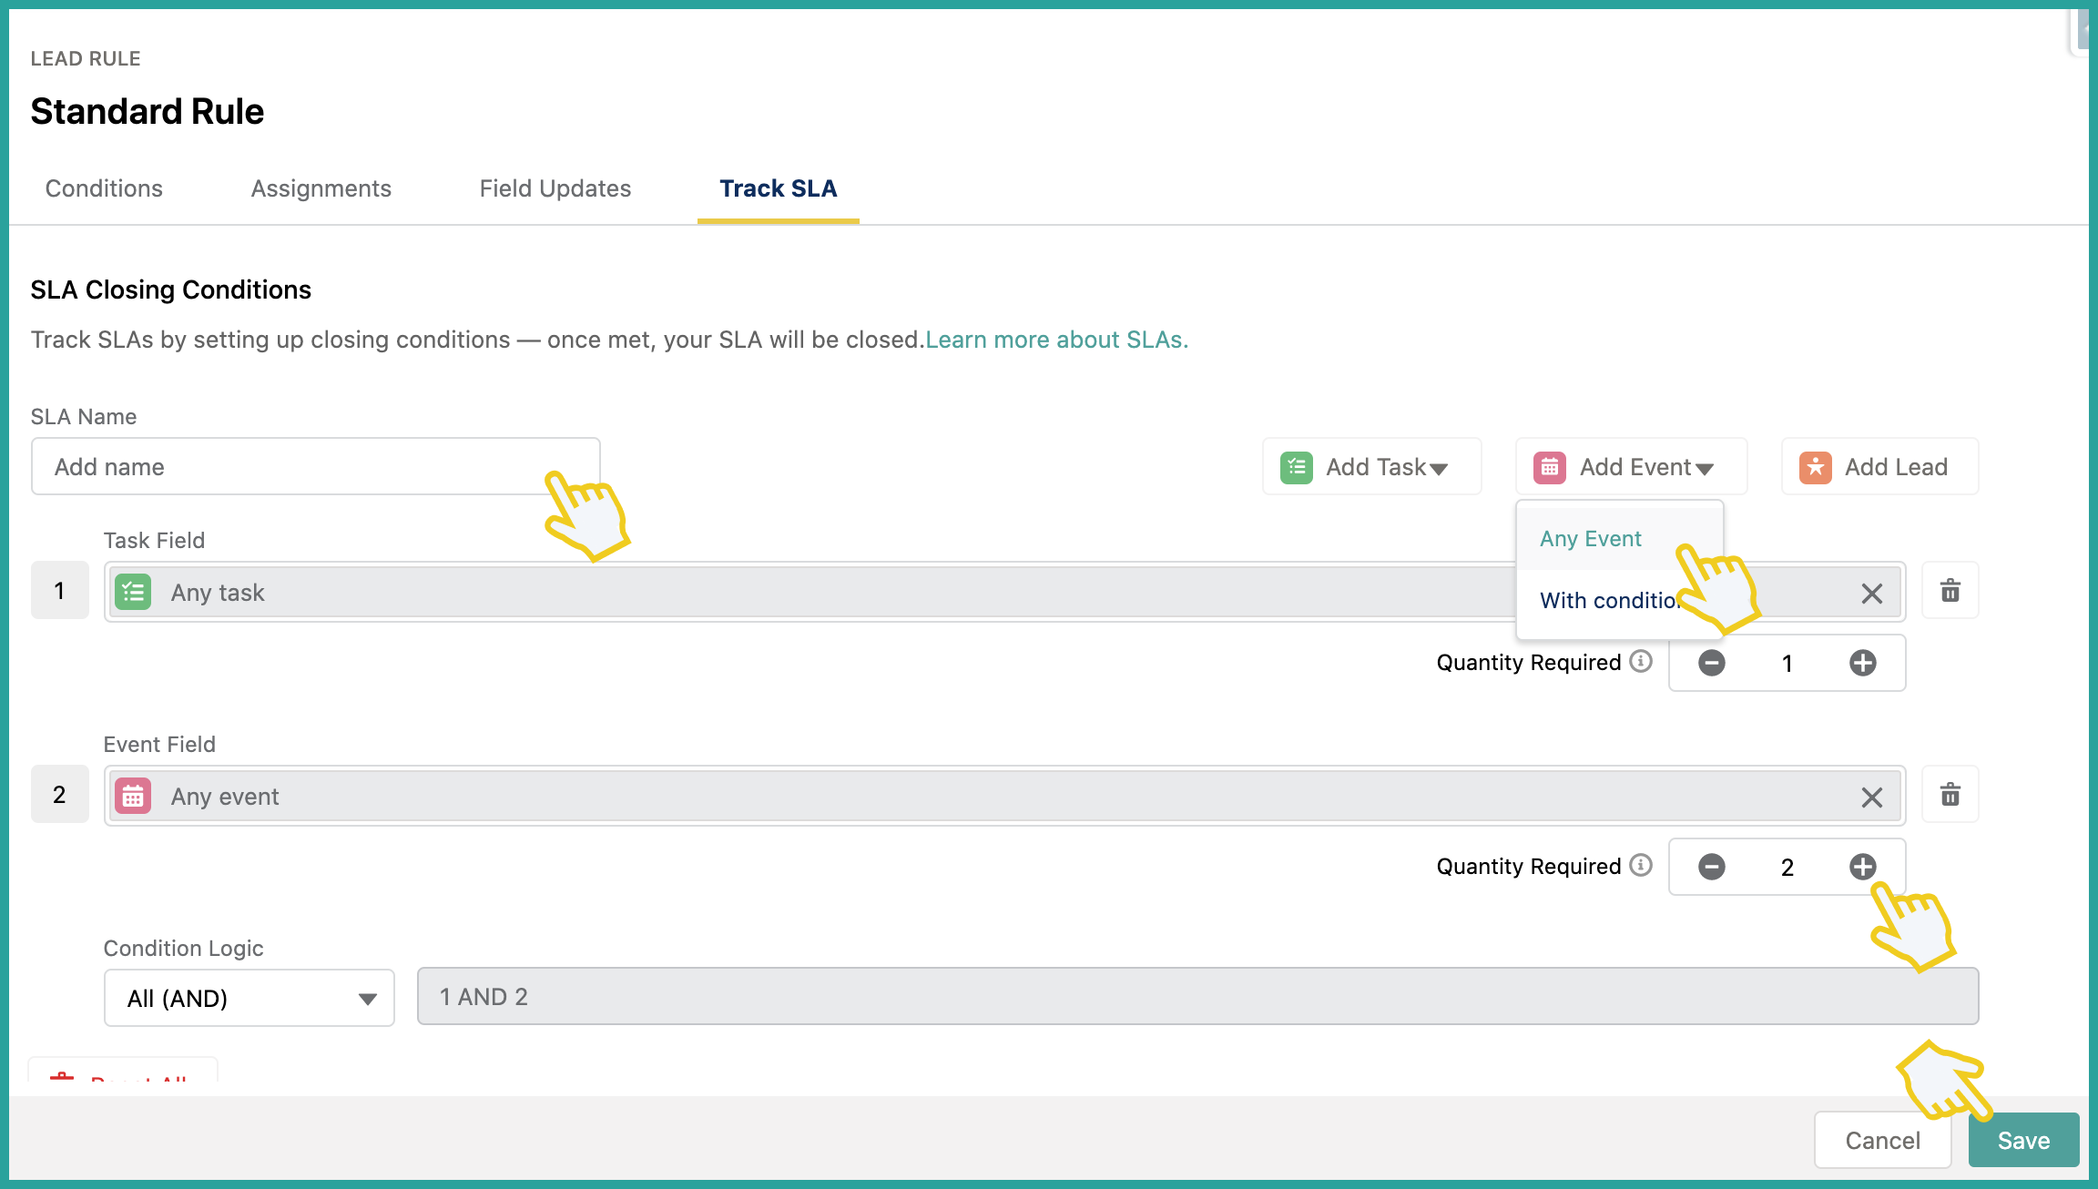Screen dimensions: 2098x1189
Task: Delete condition row 1 with trash icon
Action: click(x=1950, y=591)
